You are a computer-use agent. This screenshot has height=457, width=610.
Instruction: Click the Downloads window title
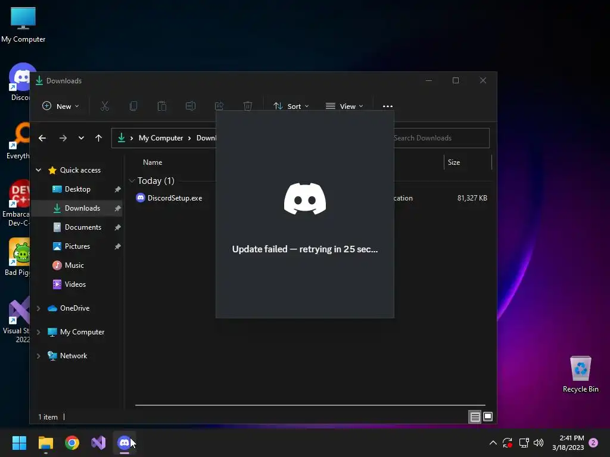point(64,81)
